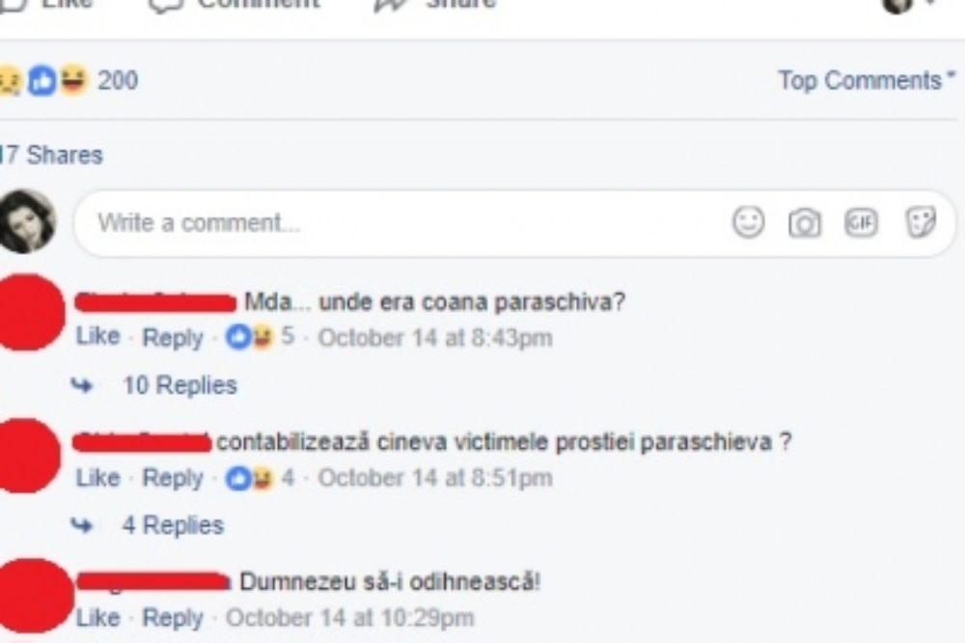
Task: Open the GIF picker in comment box
Action: 861,222
